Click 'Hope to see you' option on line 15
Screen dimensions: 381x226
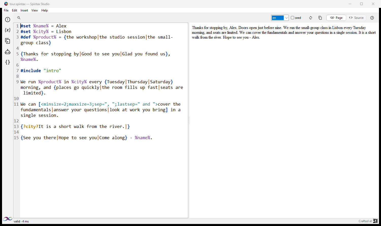(x=78, y=138)
